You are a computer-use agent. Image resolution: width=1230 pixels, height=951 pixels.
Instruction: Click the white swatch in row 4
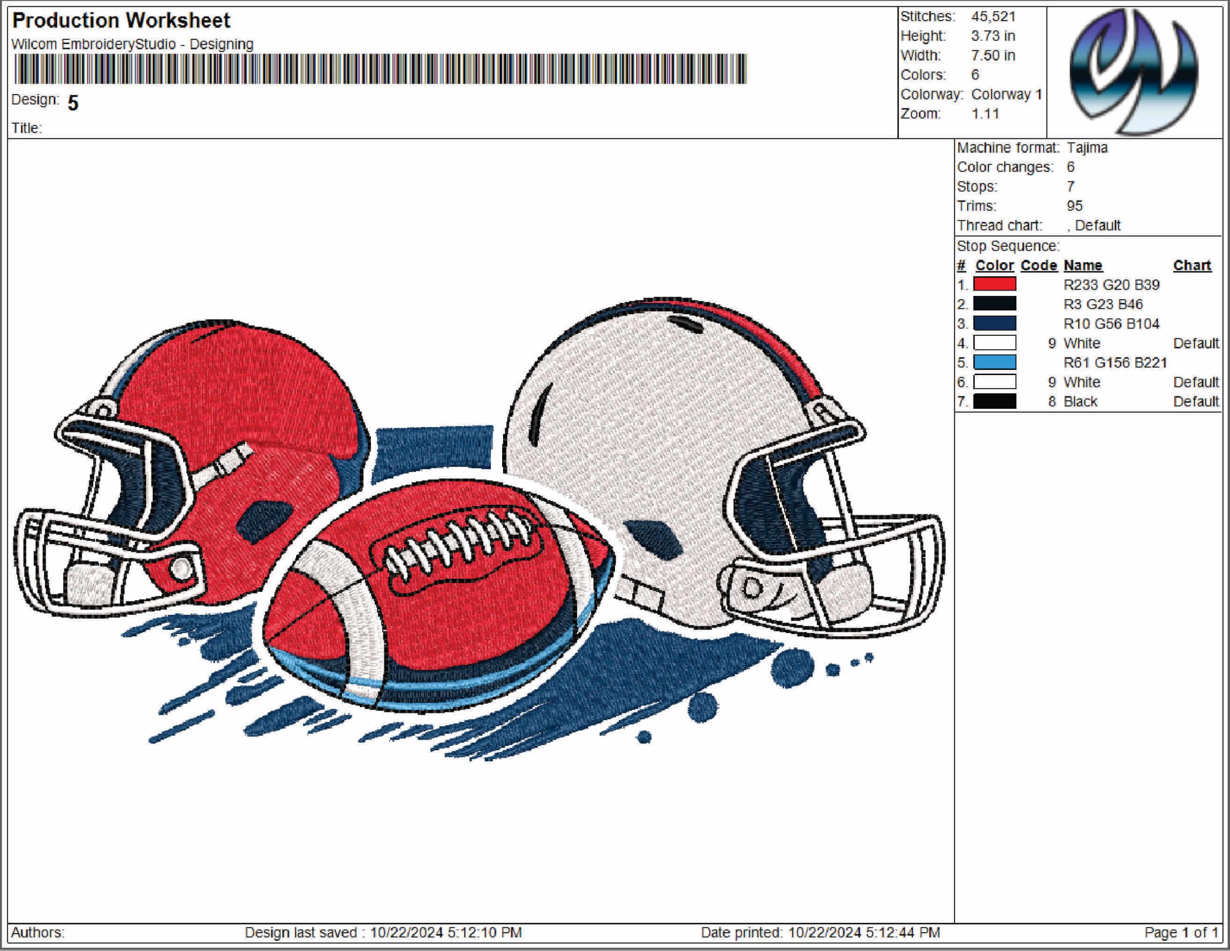995,342
